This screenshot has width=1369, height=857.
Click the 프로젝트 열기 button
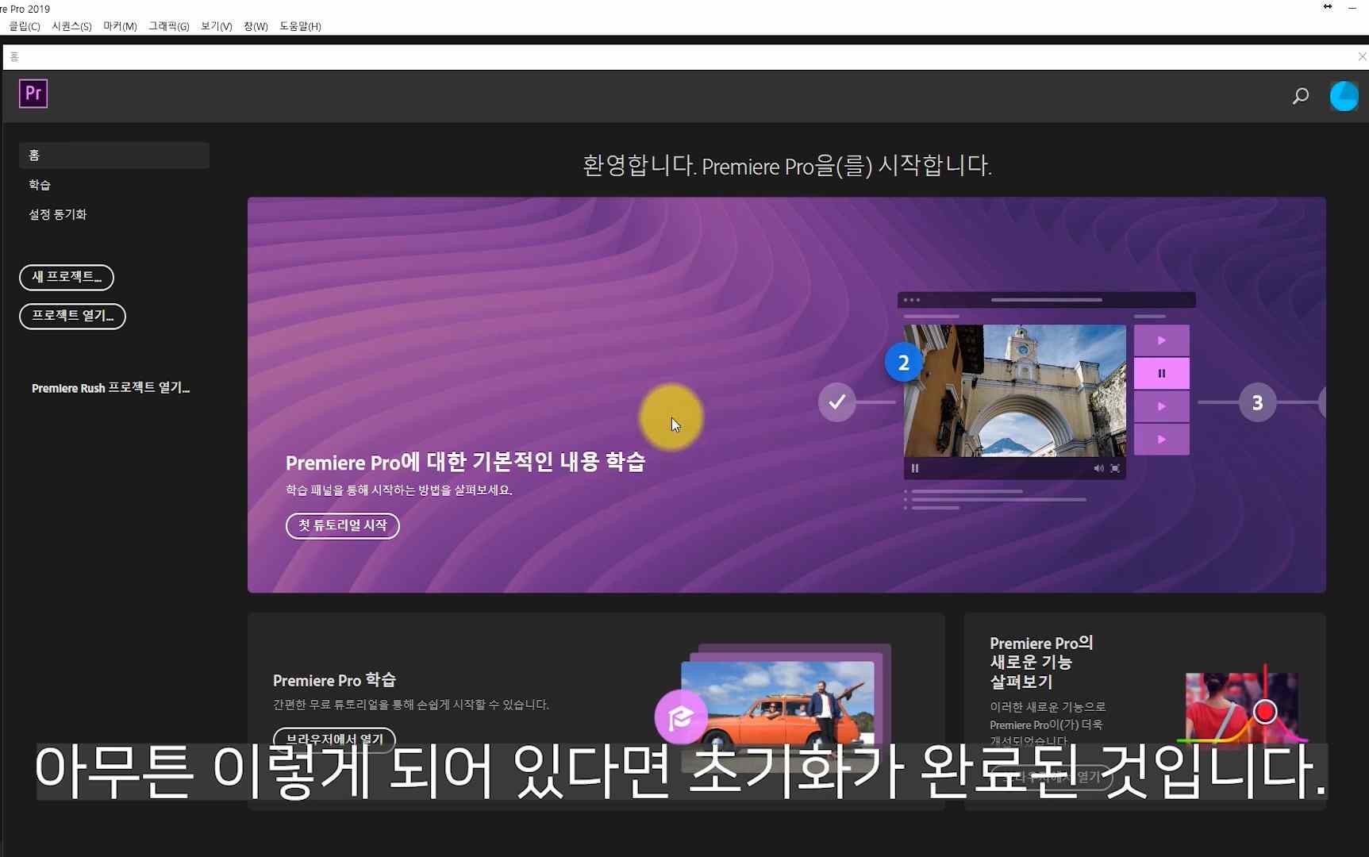[72, 316]
